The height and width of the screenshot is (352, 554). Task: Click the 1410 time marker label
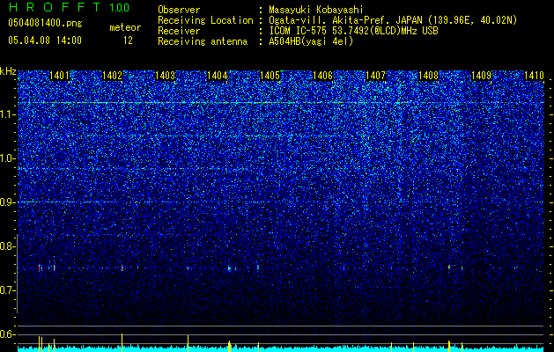pos(534,76)
